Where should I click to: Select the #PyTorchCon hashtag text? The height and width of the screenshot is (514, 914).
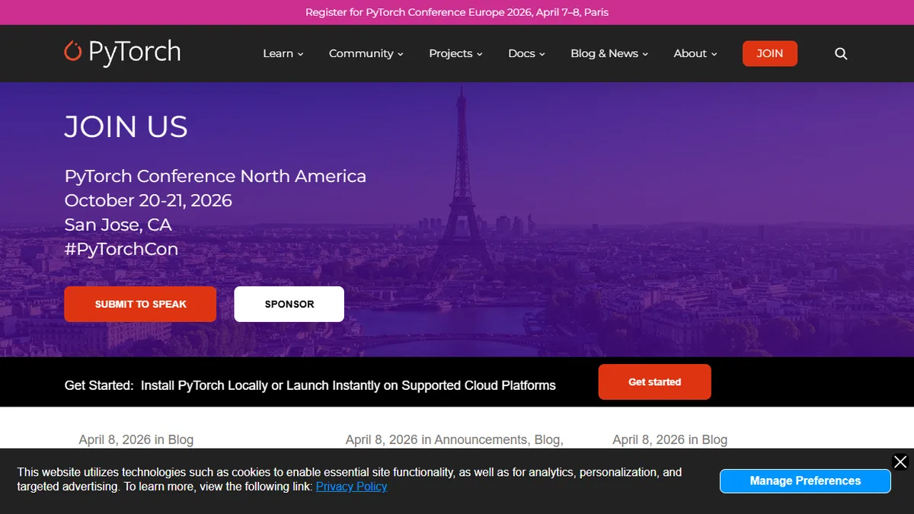(121, 249)
